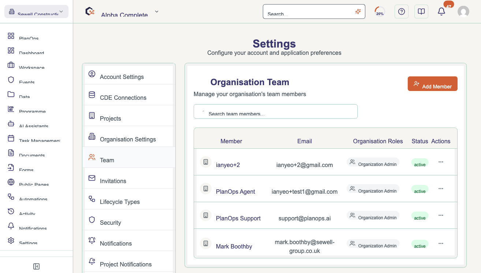Open the 20% progress indicator

380,12
